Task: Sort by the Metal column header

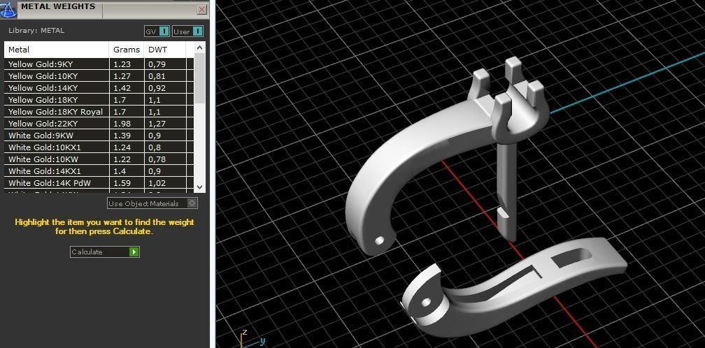Action: tap(57, 50)
